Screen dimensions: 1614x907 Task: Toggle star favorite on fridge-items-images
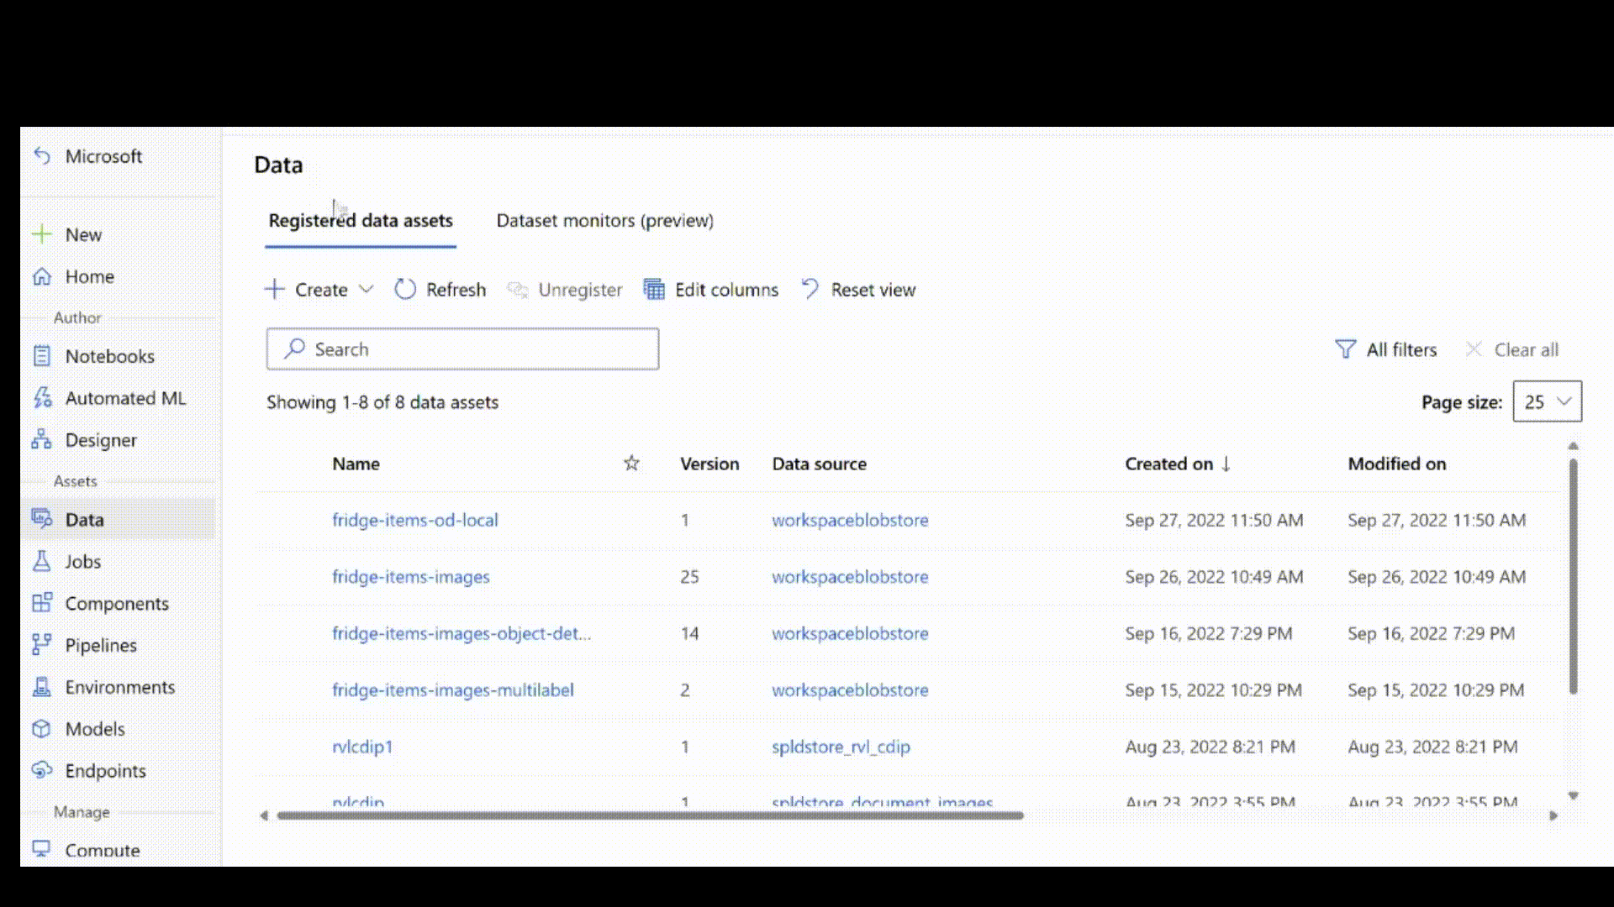point(630,576)
